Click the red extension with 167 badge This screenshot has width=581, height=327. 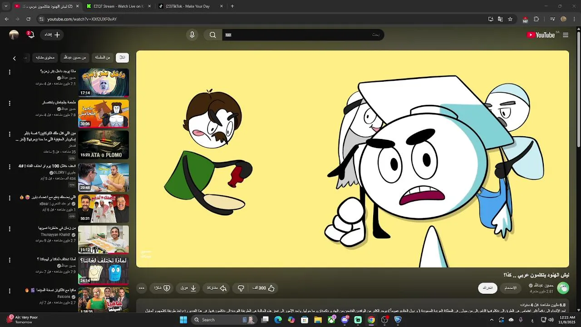[525, 20]
